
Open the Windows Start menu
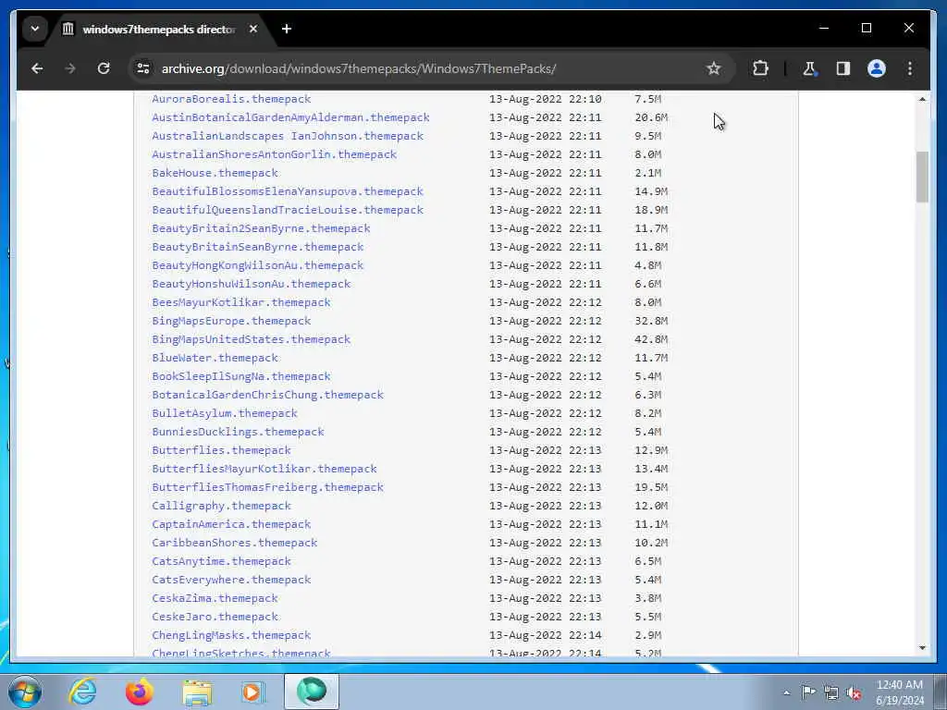click(x=25, y=692)
